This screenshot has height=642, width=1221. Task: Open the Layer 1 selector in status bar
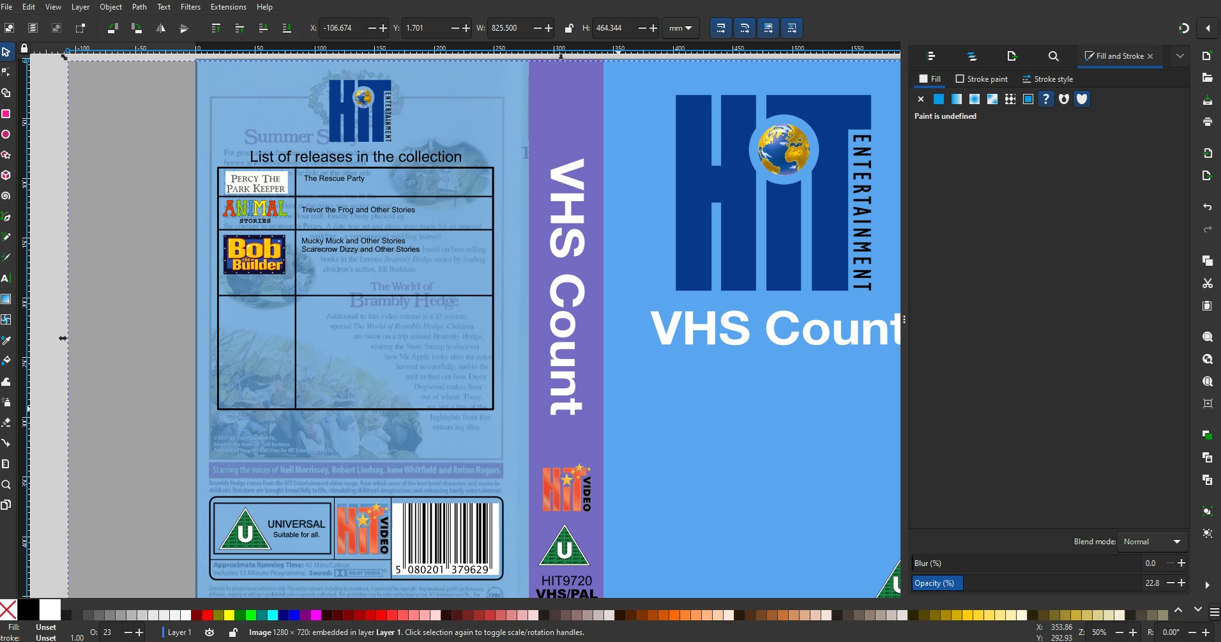coord(179,632)
